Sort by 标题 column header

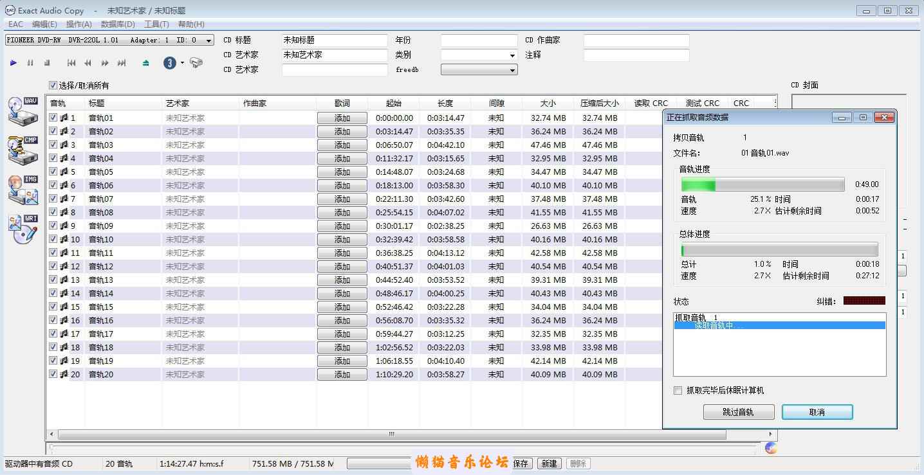123,103
